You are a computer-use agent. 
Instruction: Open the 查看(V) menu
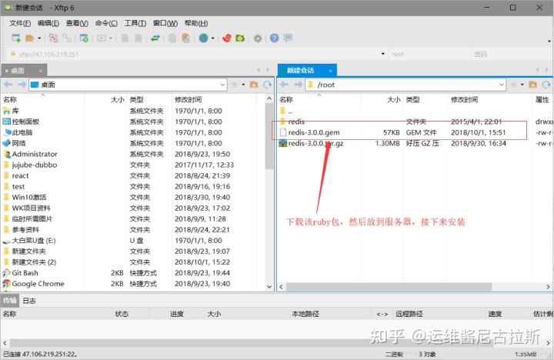click(77, 23)
